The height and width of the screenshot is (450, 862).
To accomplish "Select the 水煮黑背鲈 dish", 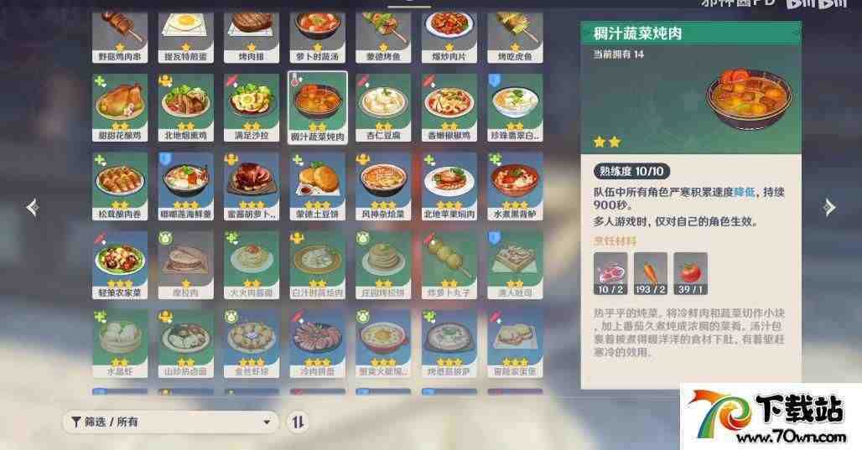I will [x=515, y=187].
